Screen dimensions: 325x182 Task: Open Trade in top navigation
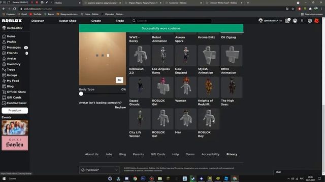(x=120, y=21)
